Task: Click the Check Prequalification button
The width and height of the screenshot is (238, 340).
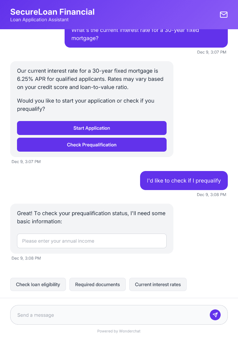Action: [x=92, y=144]
